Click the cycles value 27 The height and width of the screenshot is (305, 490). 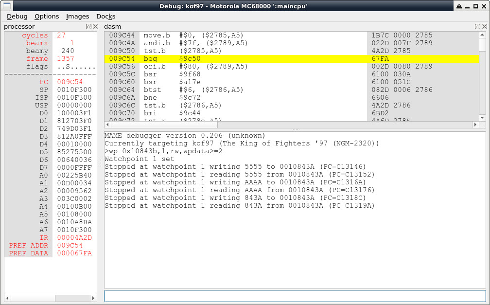61,36
